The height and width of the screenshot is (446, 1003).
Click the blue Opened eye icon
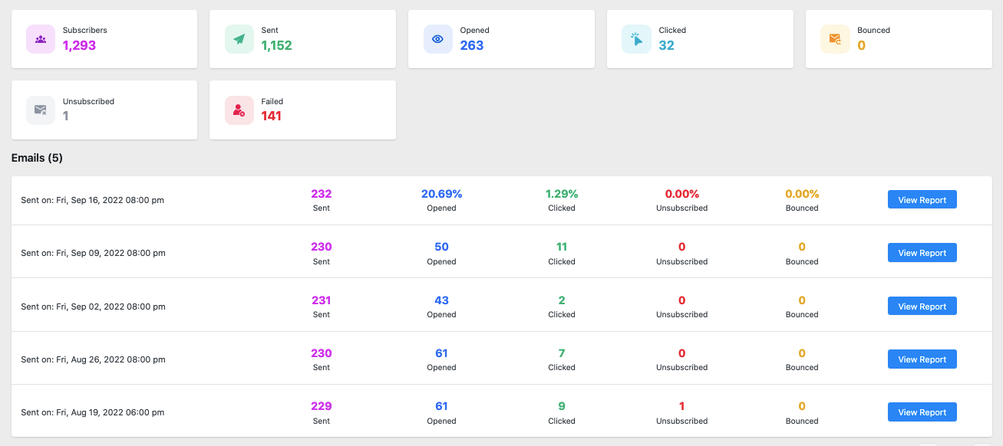pyautogui.click(x=437, y=39)
